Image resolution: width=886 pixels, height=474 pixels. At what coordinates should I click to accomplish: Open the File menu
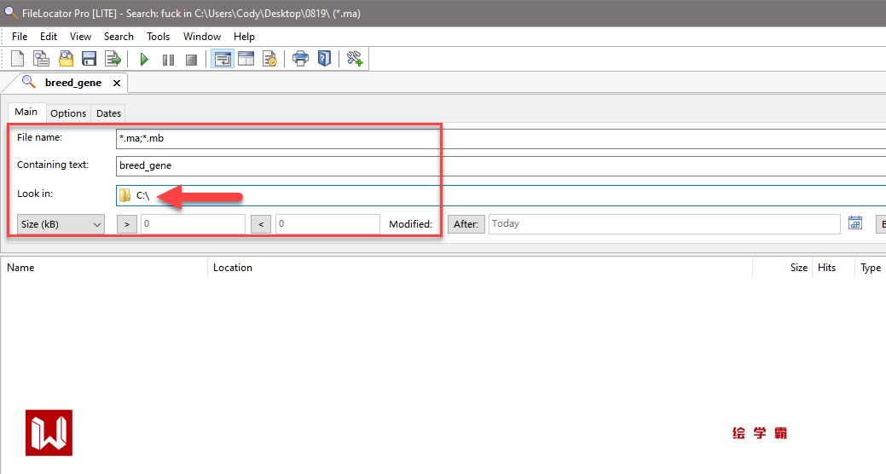[20, 37]
